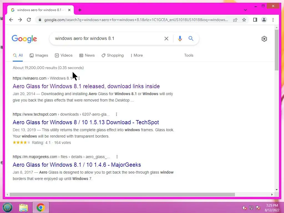Viewport: 284px width, 213px height.
Task: Open File Explorer from taskbar
Action: [24, 208]
